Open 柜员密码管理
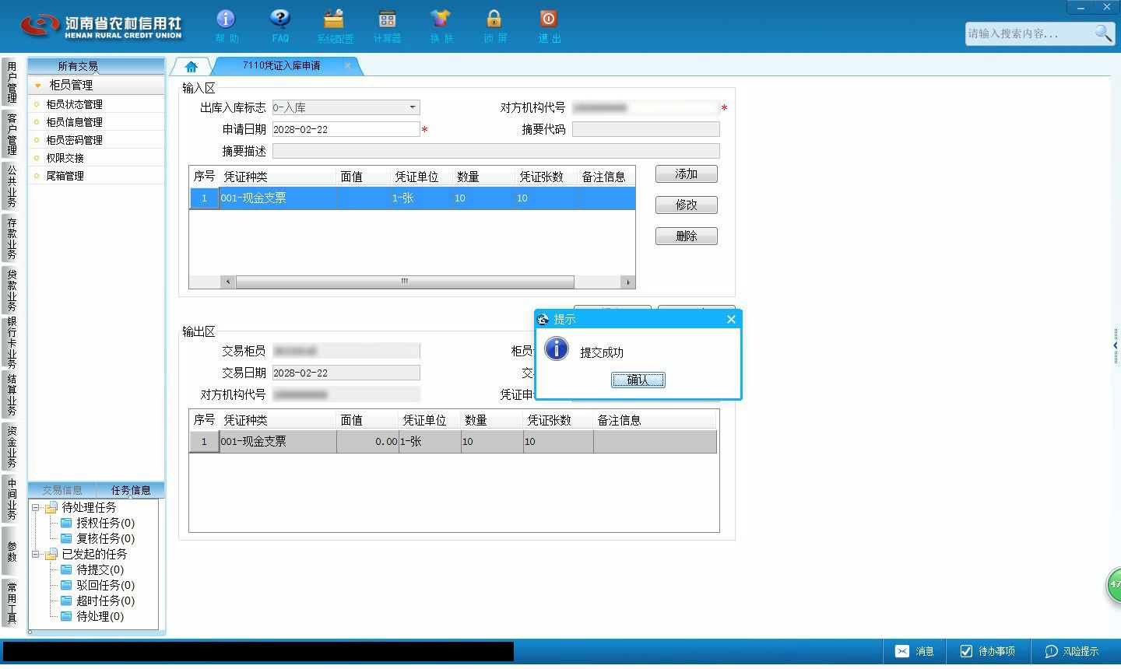This screenshot has width=1121, height=669. (74, 140)
